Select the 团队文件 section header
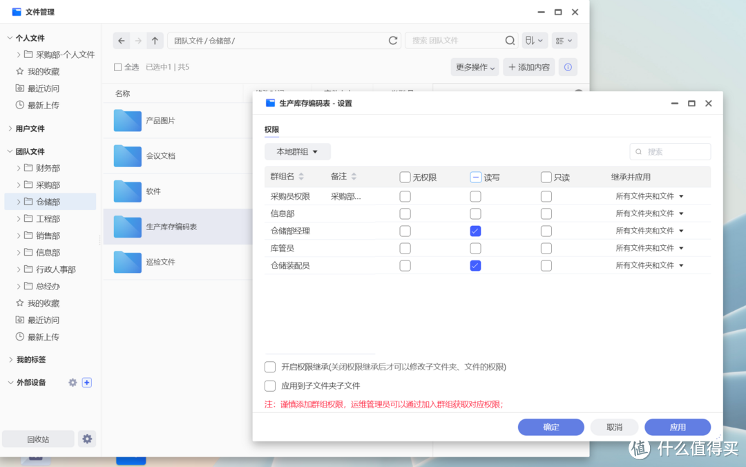746x467 pixels. click(x=30, y=151)
